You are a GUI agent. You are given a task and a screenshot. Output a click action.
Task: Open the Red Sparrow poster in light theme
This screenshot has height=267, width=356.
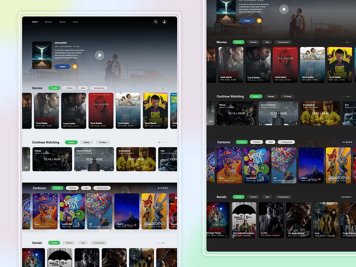[x=101, y=111]
